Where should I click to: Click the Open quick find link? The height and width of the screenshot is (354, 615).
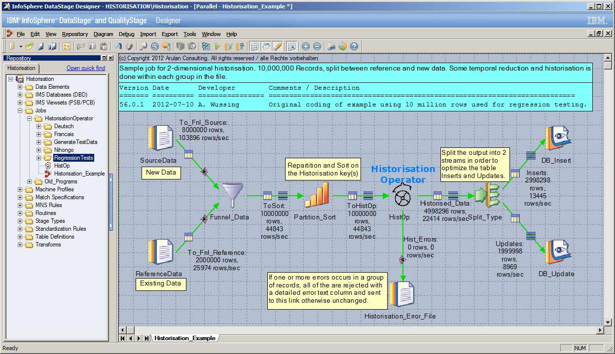pyautogui.click(x=86, y=68)
